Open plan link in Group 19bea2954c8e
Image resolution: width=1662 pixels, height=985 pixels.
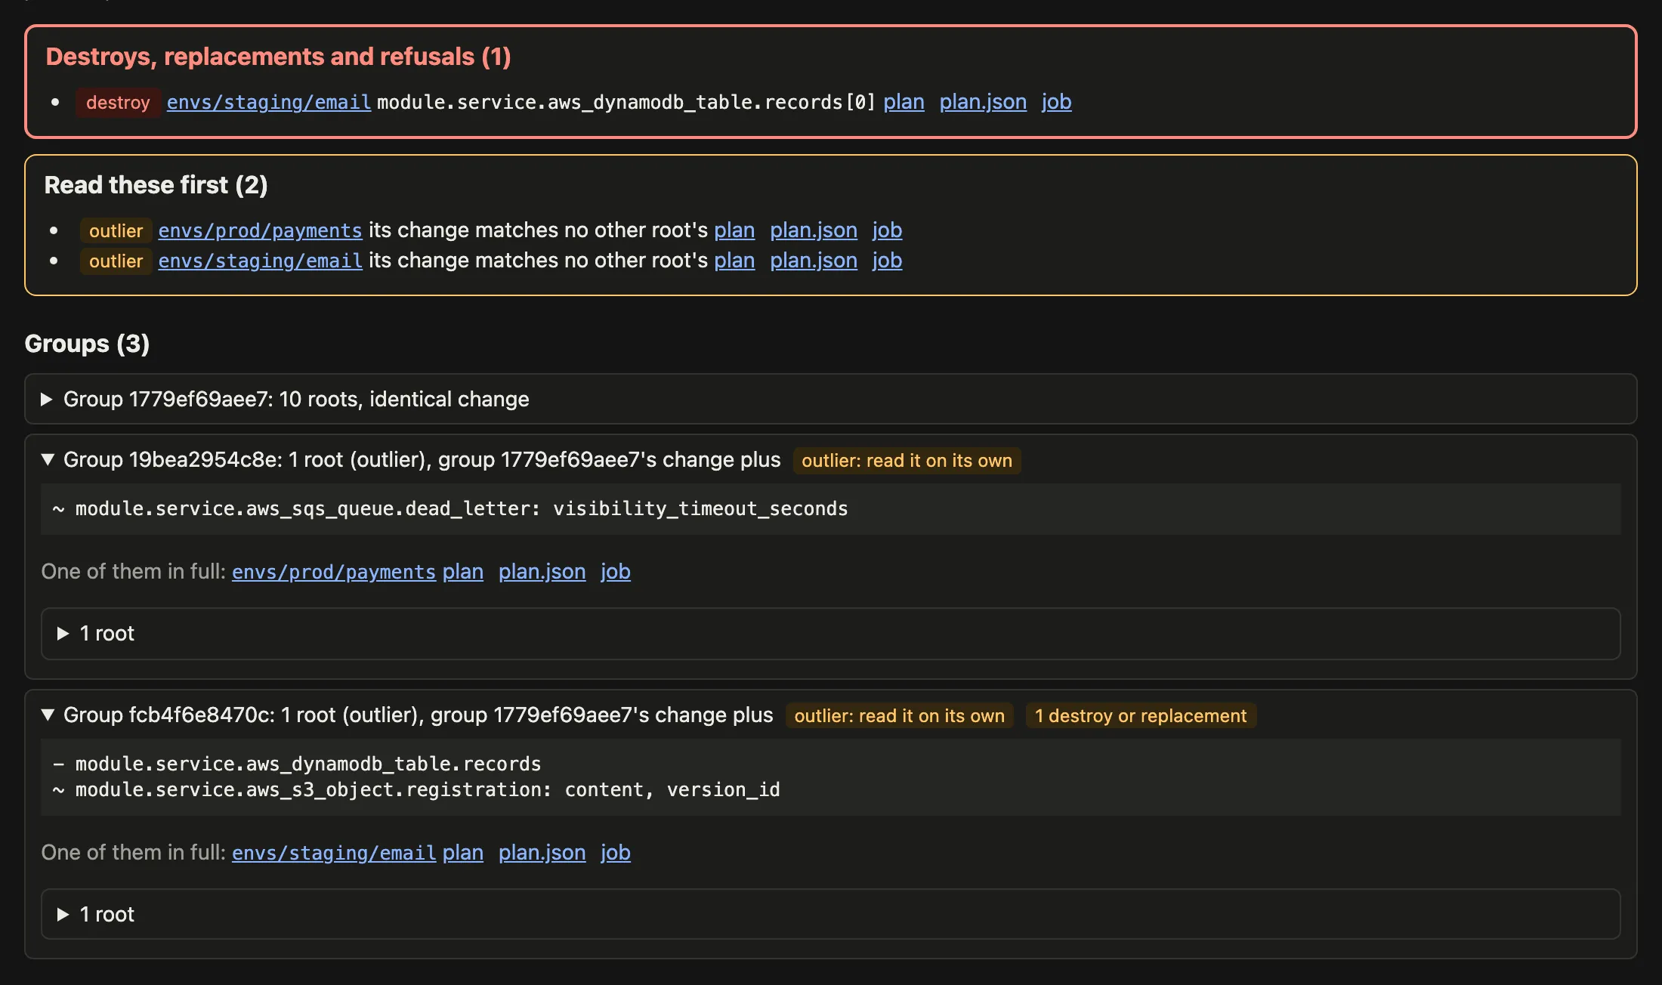coord(462,572)
